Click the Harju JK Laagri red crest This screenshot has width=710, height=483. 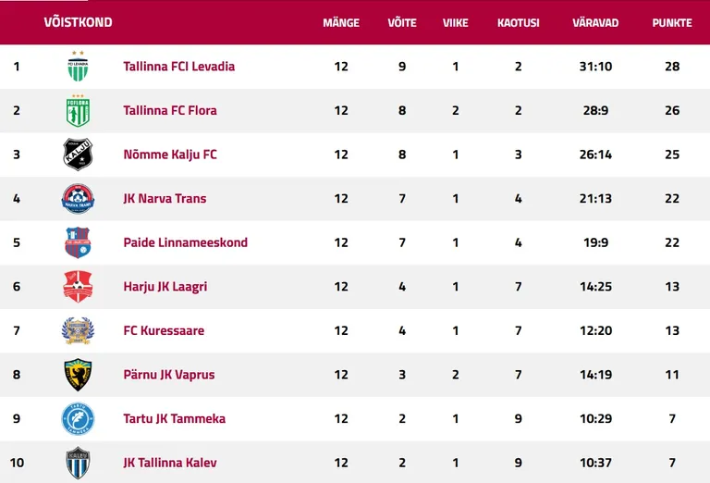point(78,286)
